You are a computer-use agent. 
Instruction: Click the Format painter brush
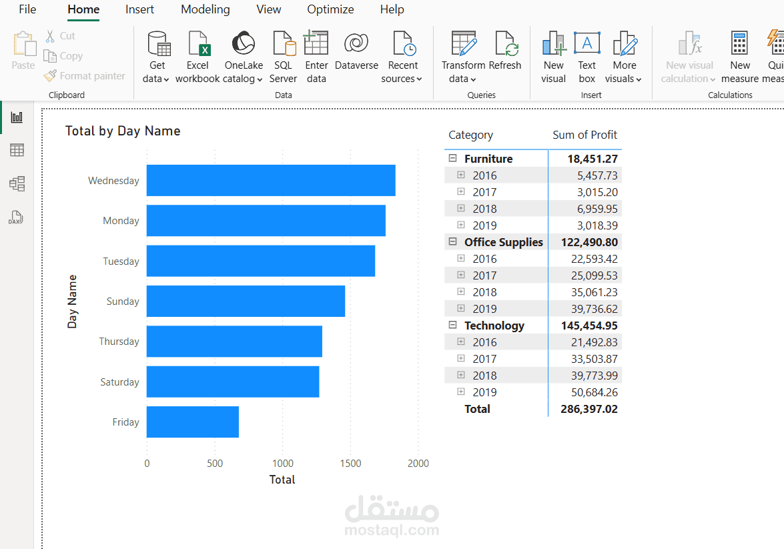tap(50, 76)
